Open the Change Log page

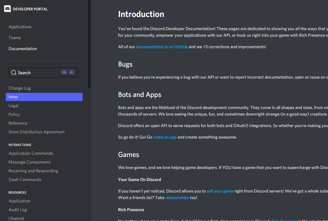coord(20,88)
